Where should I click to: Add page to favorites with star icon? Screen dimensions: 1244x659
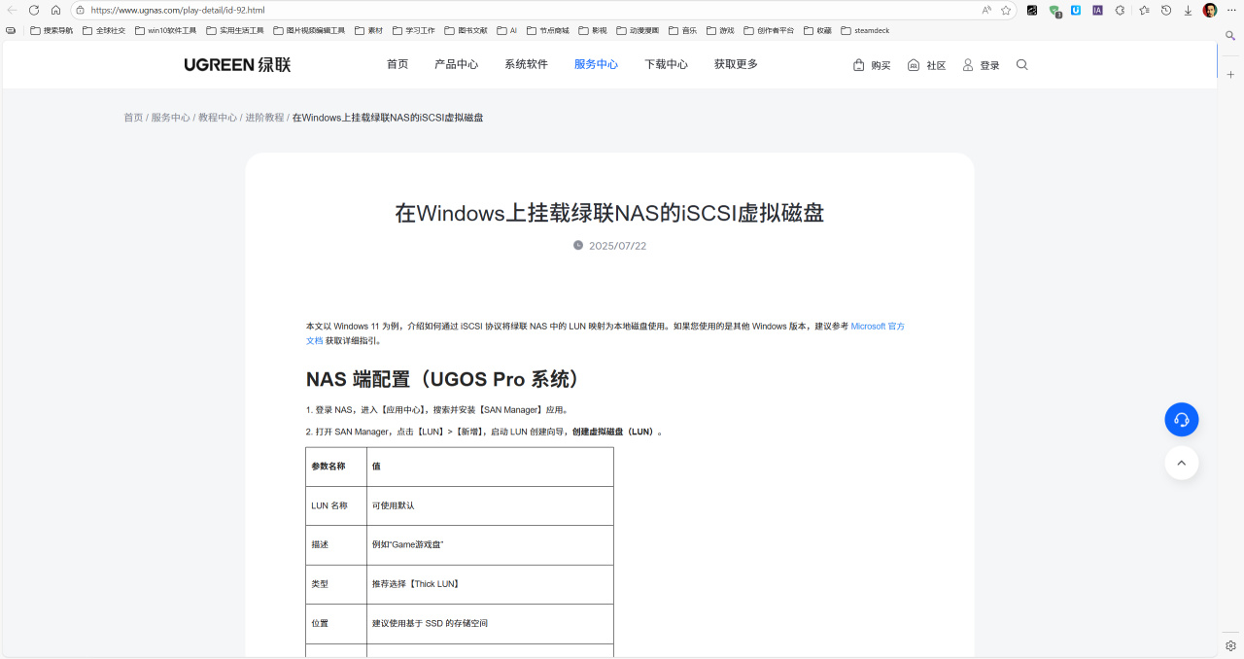tap(1006, 10)
